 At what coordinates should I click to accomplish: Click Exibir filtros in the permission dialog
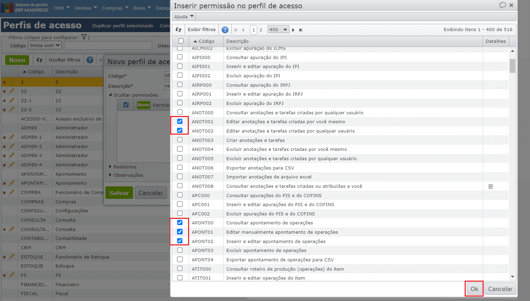click(202, 30)
